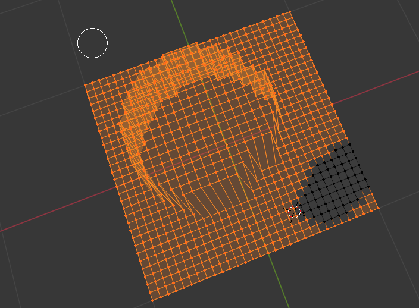Click the red-white 3D cursor crosshair
Viewport: 419px width, 308px height.
[x=295, y=212]
